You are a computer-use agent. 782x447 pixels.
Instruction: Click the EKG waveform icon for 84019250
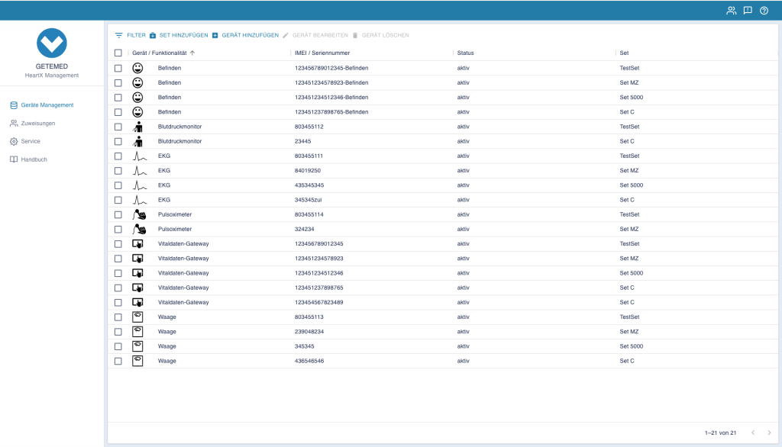coord(137,171)
